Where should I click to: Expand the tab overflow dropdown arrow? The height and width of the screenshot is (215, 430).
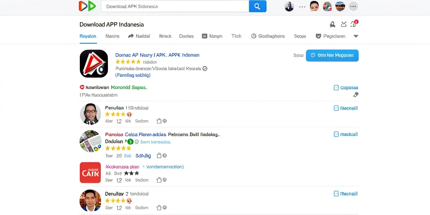tap(356, 36)
